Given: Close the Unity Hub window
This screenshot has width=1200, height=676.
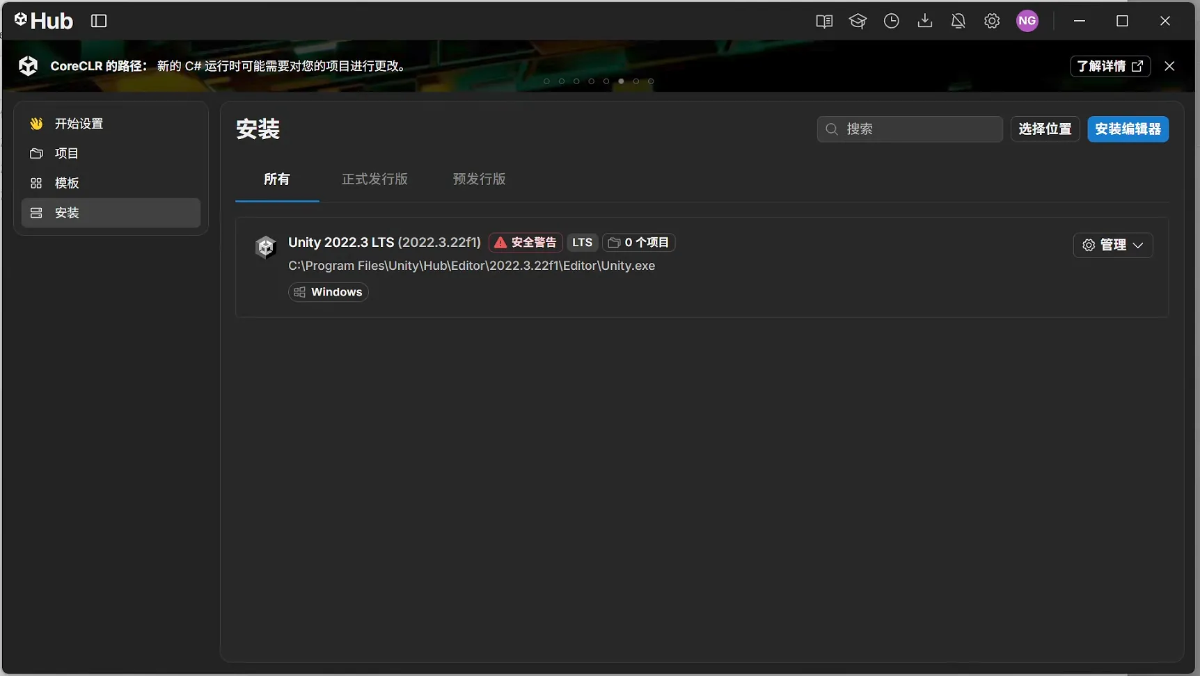Looking at the screenshot, I should (1165, 21).
